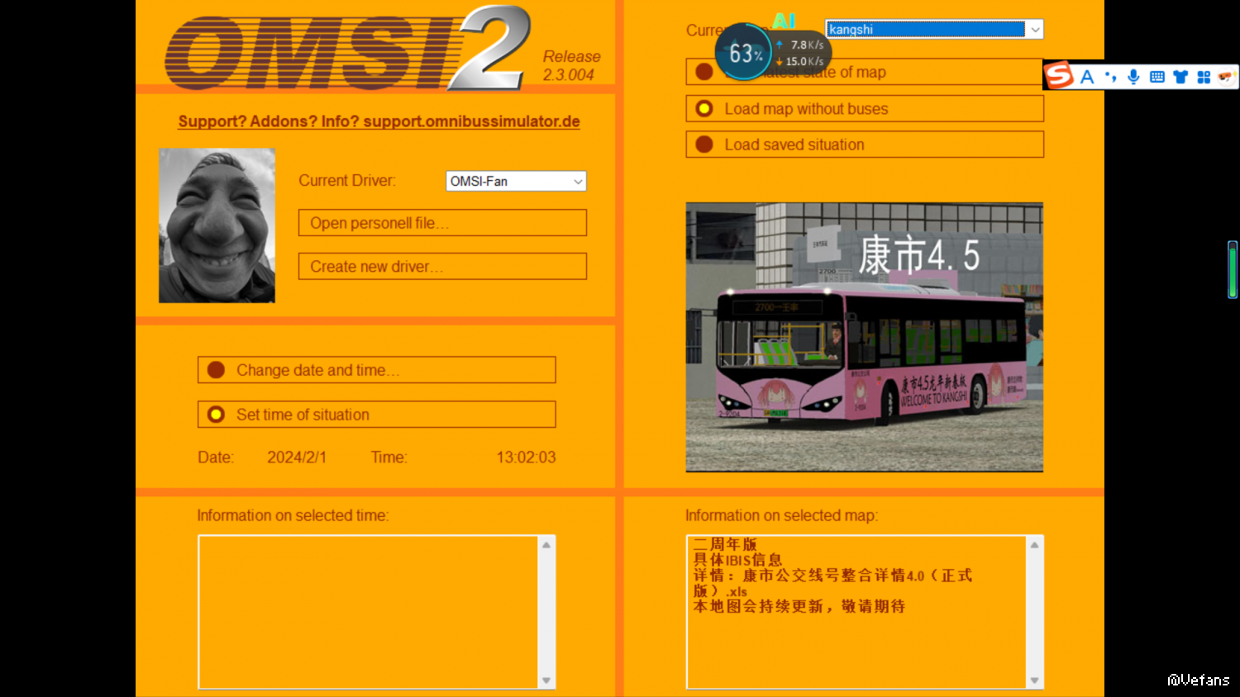Select the Load latest state of map option
Screen dimensions: 1240x697
[865, 72]
